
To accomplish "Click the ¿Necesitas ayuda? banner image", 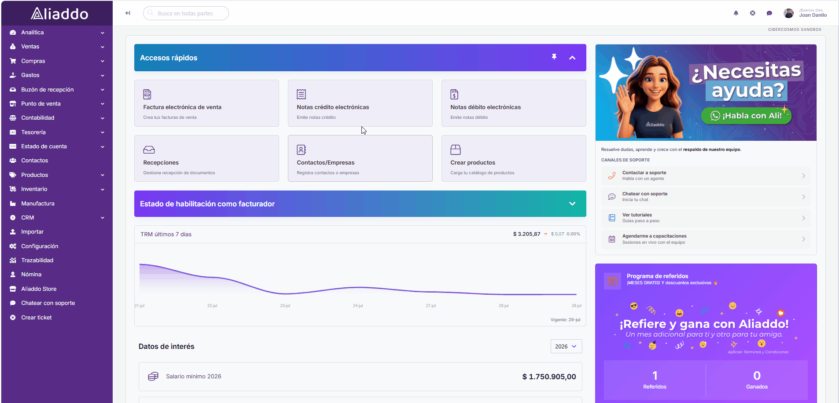I will (x=706, y=92).
